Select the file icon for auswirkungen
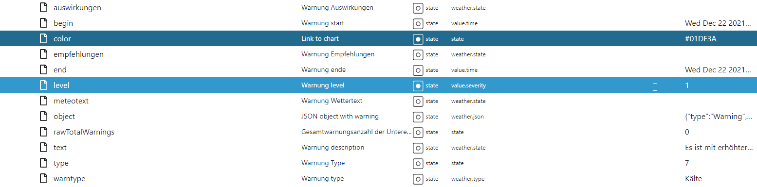757x187 pixels. point(44,8)
